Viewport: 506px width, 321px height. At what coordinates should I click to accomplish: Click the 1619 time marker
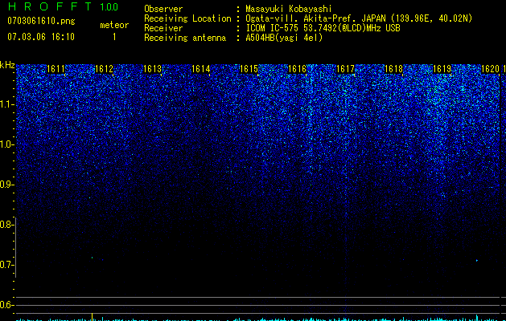tap(442, 69)
